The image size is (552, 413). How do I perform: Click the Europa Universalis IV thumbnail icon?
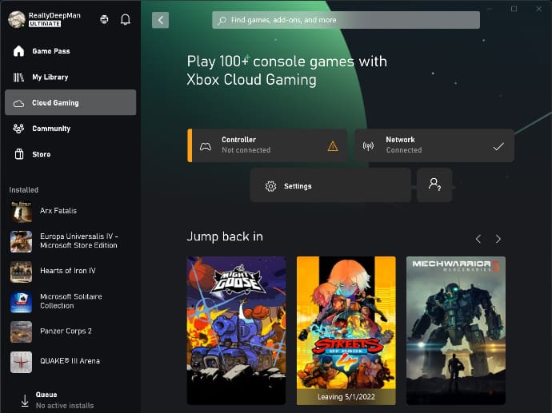(x=21, y=242)
